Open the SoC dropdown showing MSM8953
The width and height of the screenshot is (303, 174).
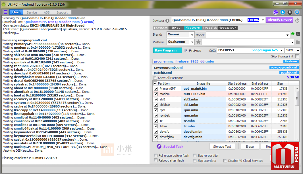(x=281, y=50)
